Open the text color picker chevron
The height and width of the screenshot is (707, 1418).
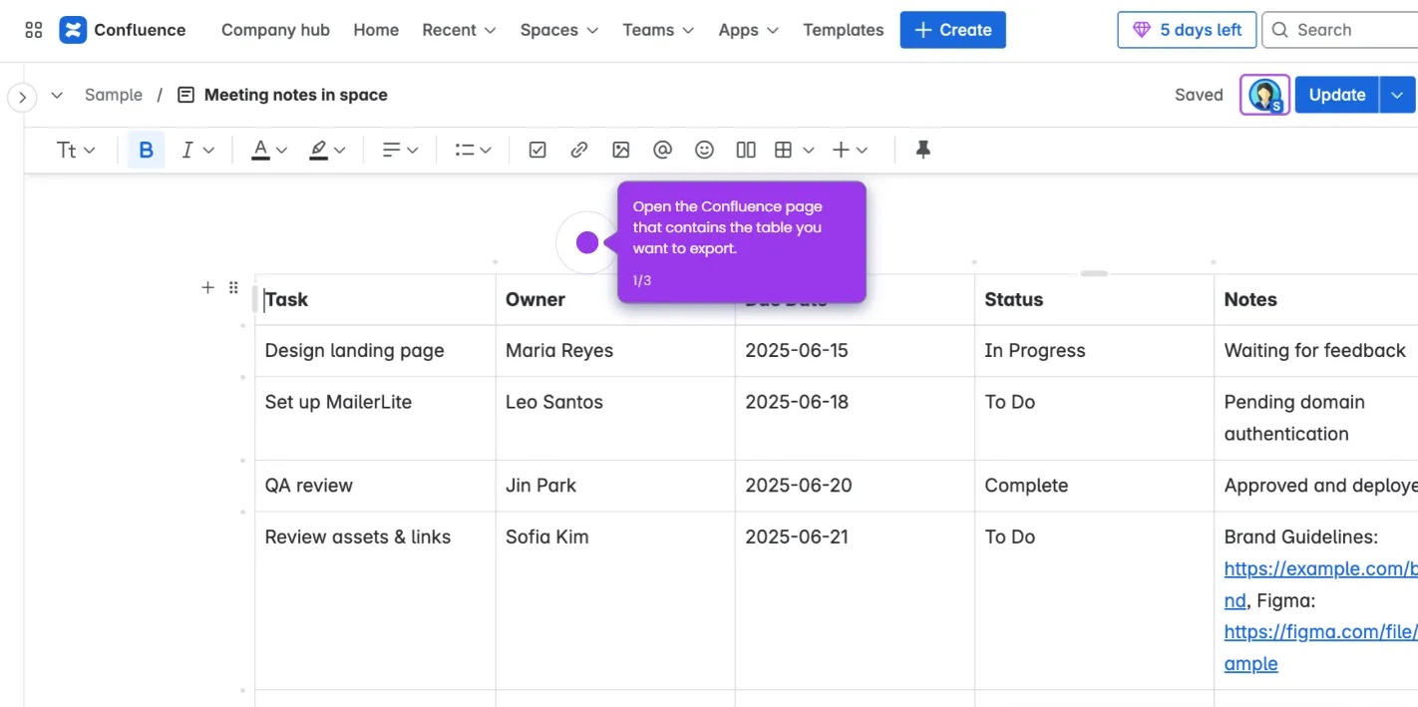coord(282,151)
